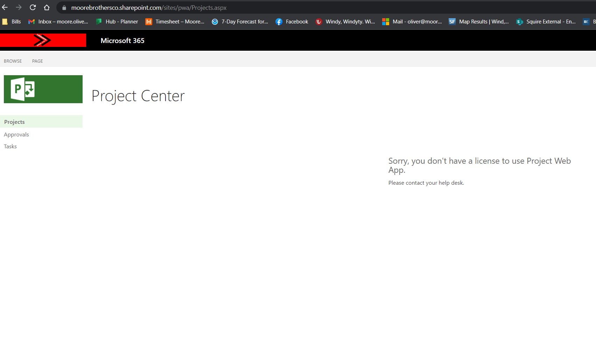Click the green Project Web App logo
Viewport: 596px width, 354px height.
[x=43, y=89]
